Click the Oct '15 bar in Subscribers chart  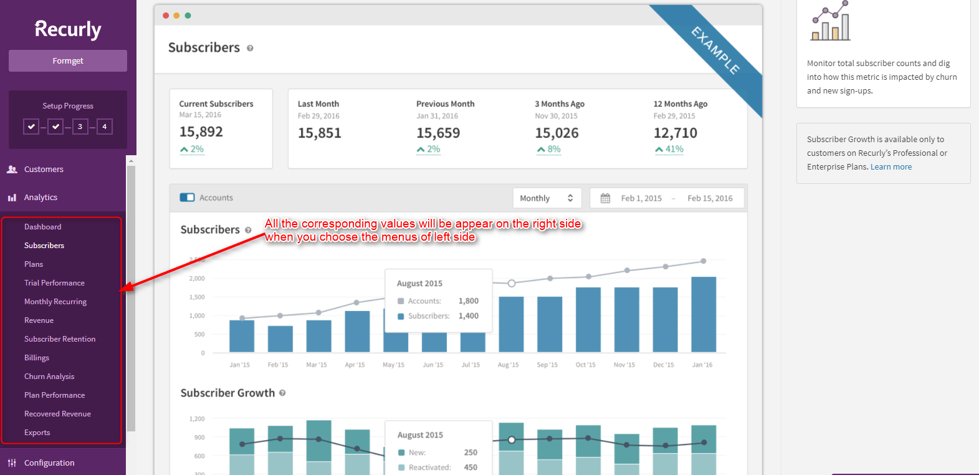coord(588,320)
